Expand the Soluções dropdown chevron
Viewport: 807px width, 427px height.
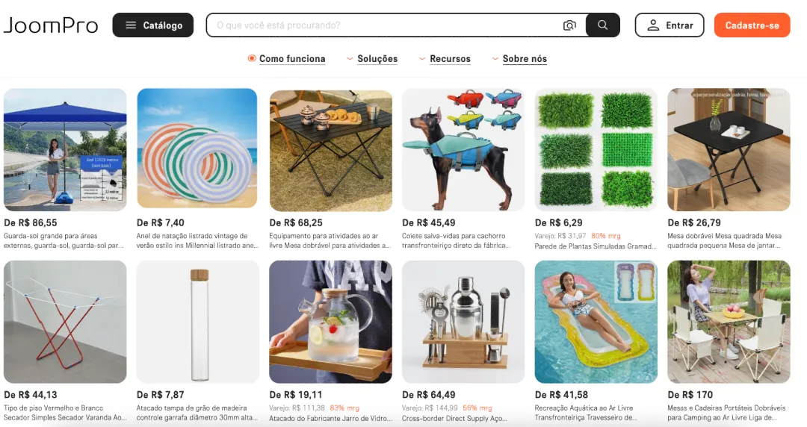click(350, 59)
